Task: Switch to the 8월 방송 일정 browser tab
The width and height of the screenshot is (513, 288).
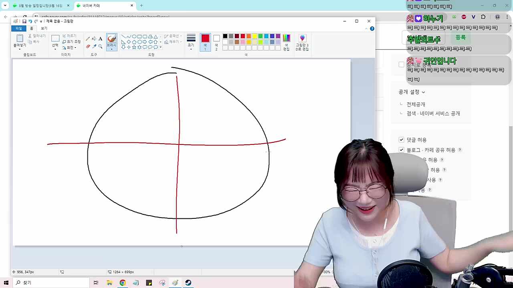Action: click(x=42, y=6)
